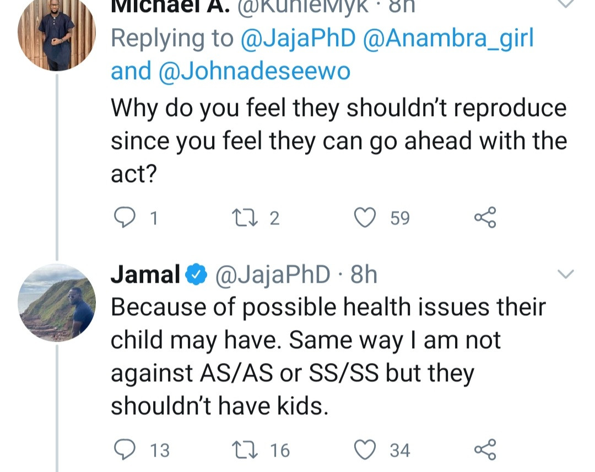Retweet Michael A.'s tweet
The image size is (595, 472).
point(243,218)
